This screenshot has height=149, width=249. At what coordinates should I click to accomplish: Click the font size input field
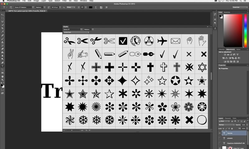55,7
